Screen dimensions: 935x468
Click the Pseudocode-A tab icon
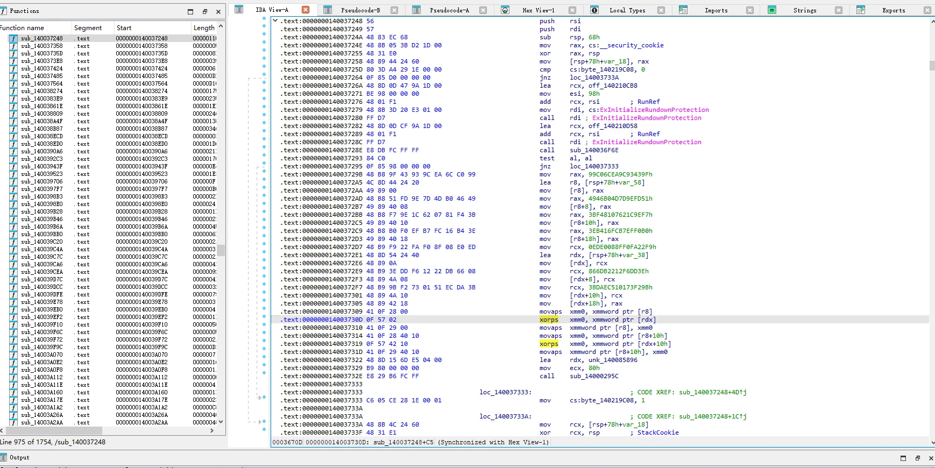416,10
